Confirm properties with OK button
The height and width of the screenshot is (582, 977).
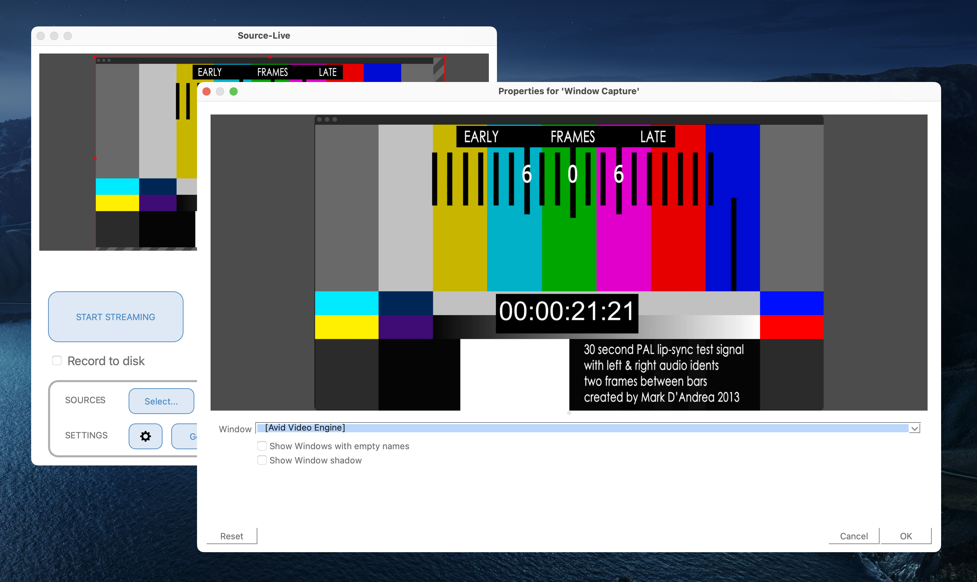point(906,536)
